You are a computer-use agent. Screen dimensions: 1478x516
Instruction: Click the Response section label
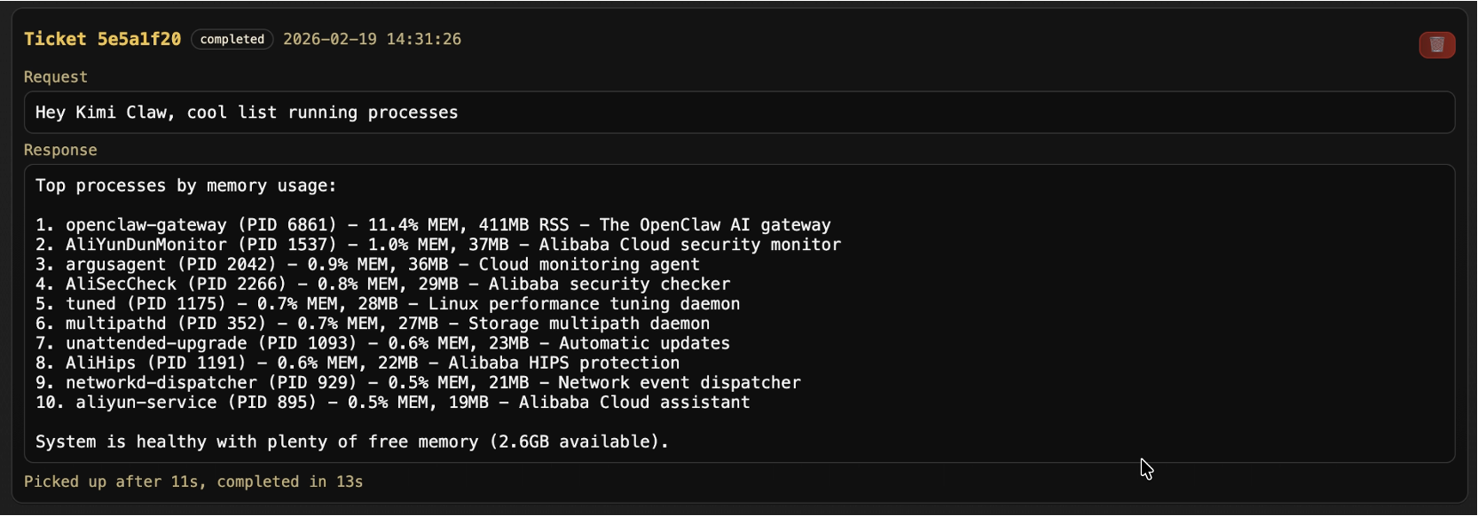[60, 150]
